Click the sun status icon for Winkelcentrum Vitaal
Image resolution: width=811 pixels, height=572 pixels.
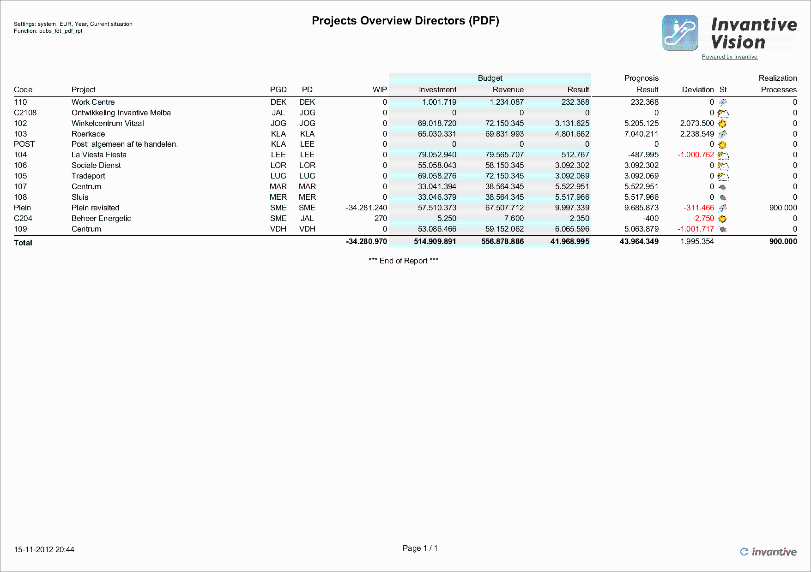point(723,123)
